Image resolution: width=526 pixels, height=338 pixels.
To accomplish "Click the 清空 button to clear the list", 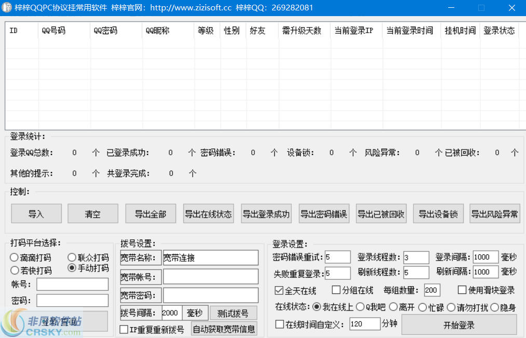I will 92,213.
